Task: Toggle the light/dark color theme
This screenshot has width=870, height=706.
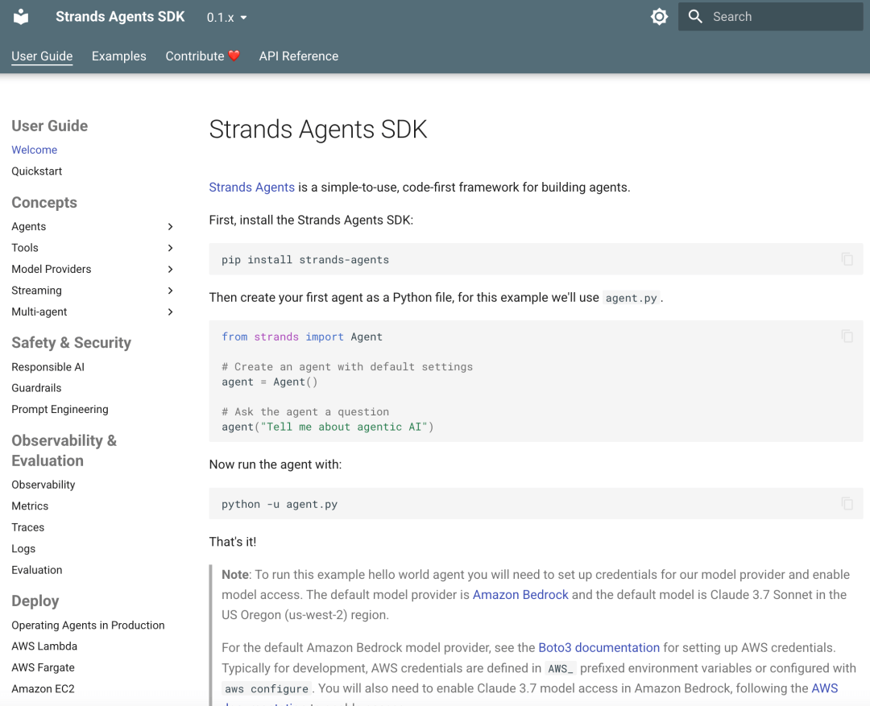Action: pos(659,17)
